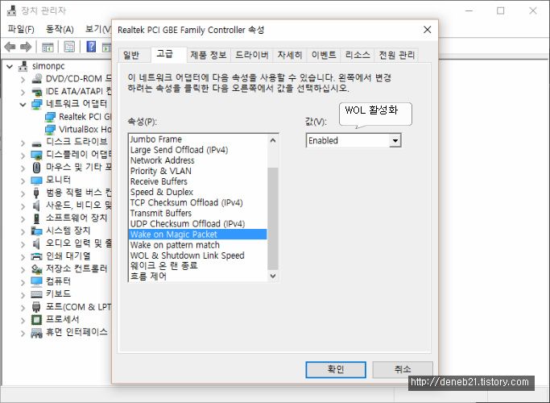
Task: Click the back arrow in Device Manager toolbar
Action: (10, 47)
